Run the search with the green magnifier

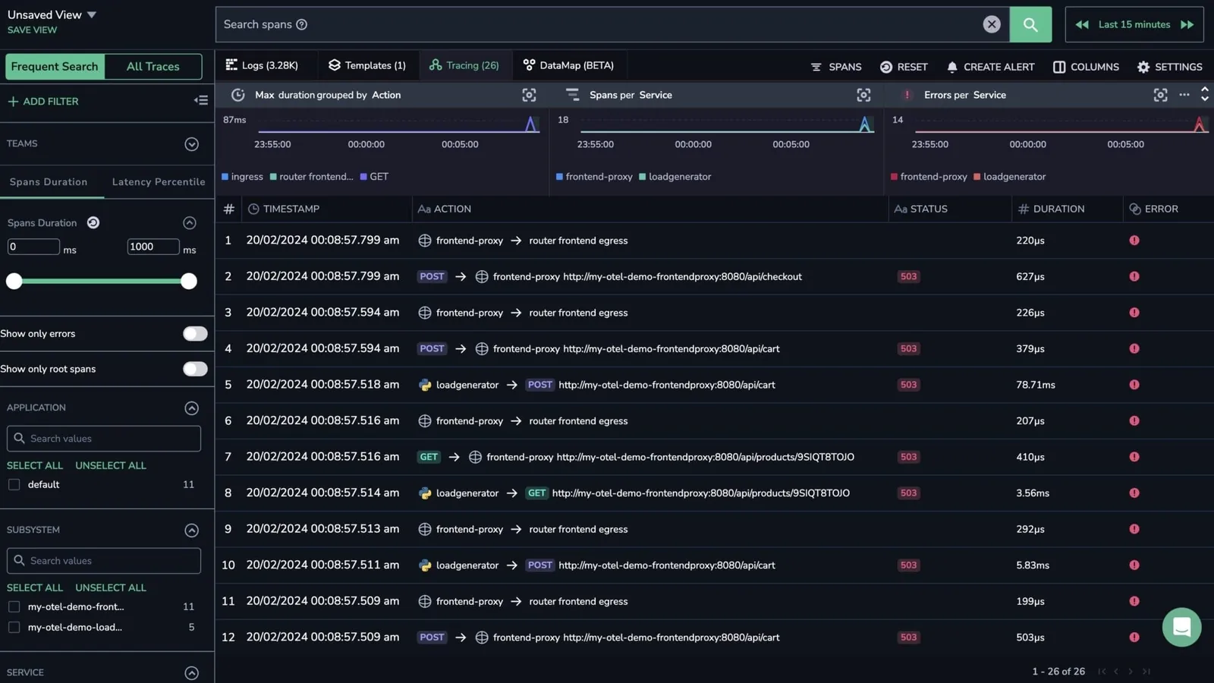tap(1030, 24)
